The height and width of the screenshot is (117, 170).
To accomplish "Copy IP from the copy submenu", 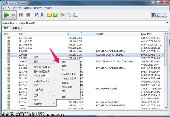I will (68, 70).
